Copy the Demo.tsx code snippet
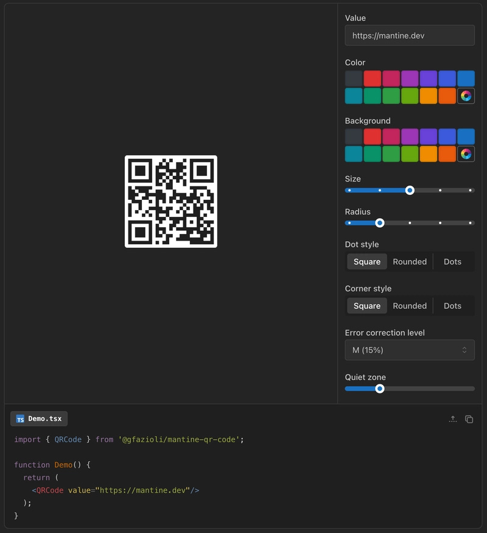Image resolution: width=487 pixels, height=533 pixels. pyautogui.click(x=469, y=418)
